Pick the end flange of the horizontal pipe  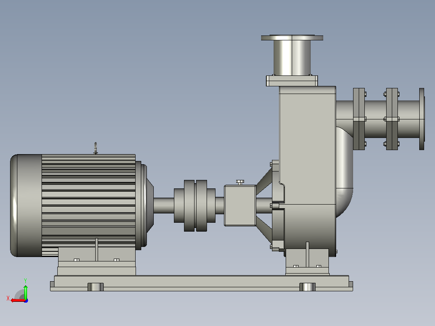(x=422, y=119)
